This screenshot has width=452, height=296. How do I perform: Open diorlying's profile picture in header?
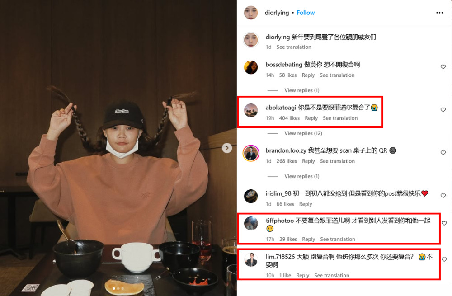[x=251, y=13]
